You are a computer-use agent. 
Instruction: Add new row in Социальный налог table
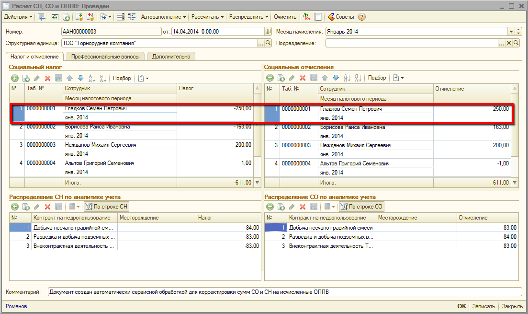(x=15, y=78)
